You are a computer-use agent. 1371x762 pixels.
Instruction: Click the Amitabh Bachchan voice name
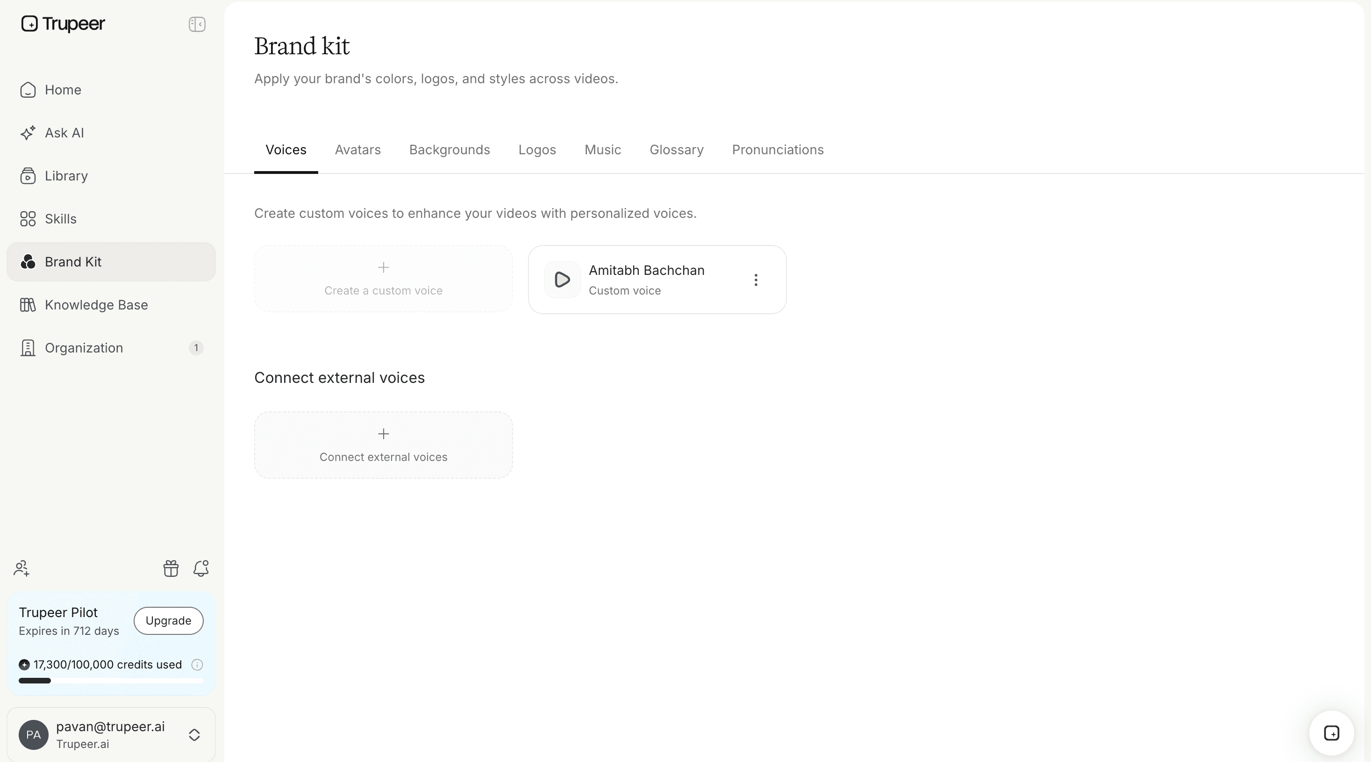[x=646, y=271]
